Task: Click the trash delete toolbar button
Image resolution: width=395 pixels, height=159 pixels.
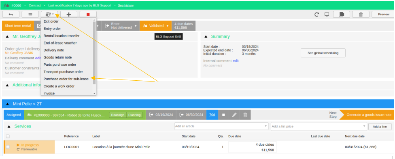Action: [x=361, y=14]
